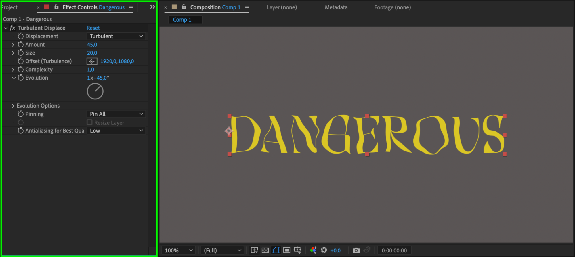Click the Take Snapshot camera icon
This screenshot has height=257, width=575.
[356, 250]
